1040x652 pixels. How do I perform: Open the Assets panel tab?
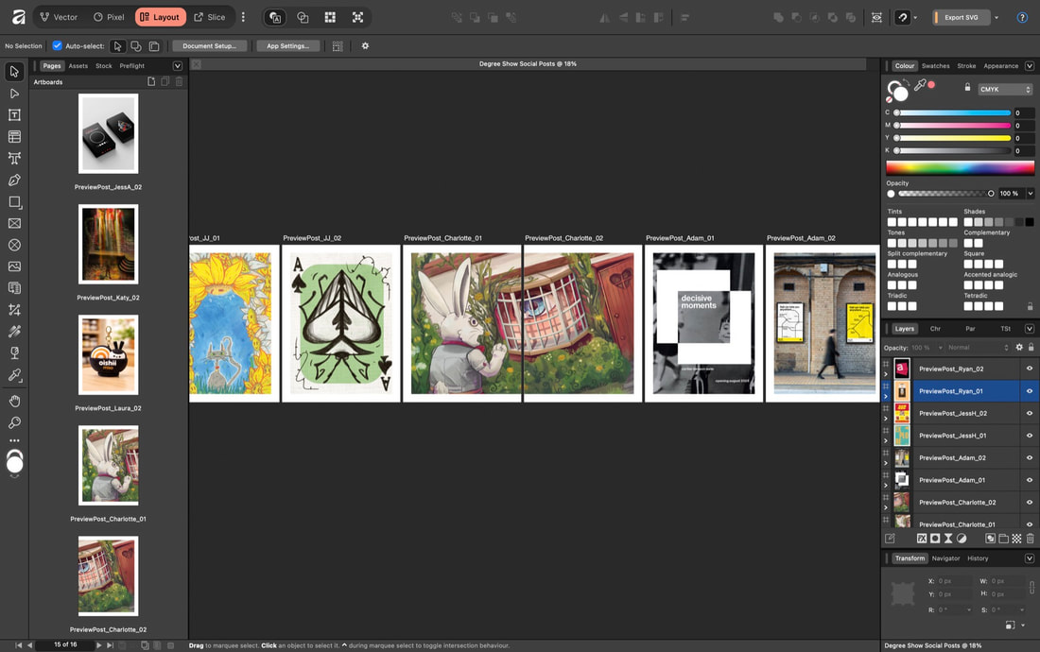(78, 65)
